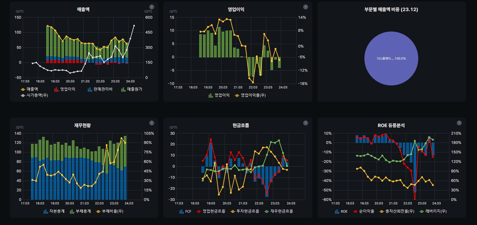Click help icon on 영업이익 chart
Screen dimensions: 477x225
(305, 7)
